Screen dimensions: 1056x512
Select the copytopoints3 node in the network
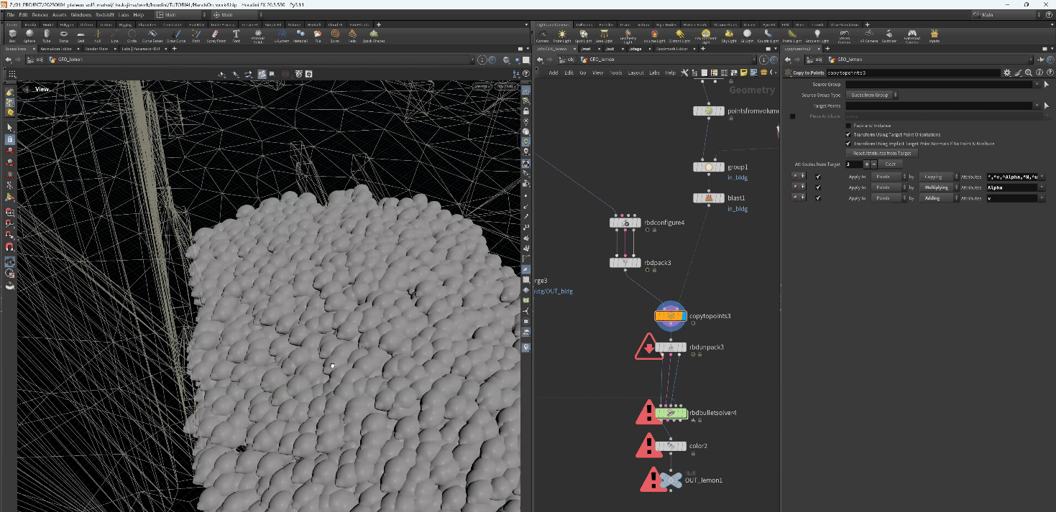[670, 316]
